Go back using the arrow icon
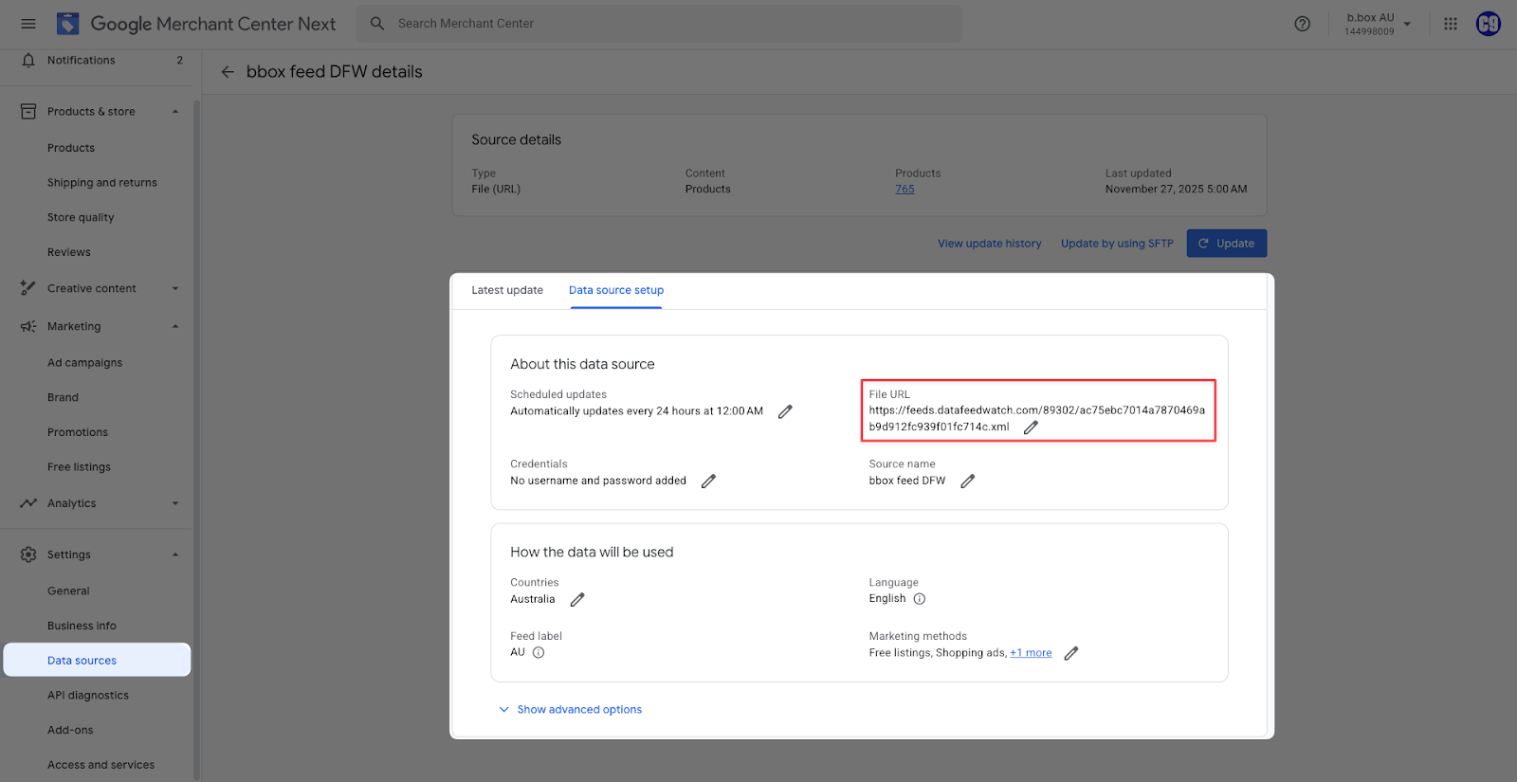Image resolution: width=1517 pixels, height=782 pixels. tap(228, 72)
